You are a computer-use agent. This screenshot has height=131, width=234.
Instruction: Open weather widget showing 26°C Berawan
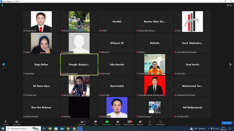(x=197, y=128)
